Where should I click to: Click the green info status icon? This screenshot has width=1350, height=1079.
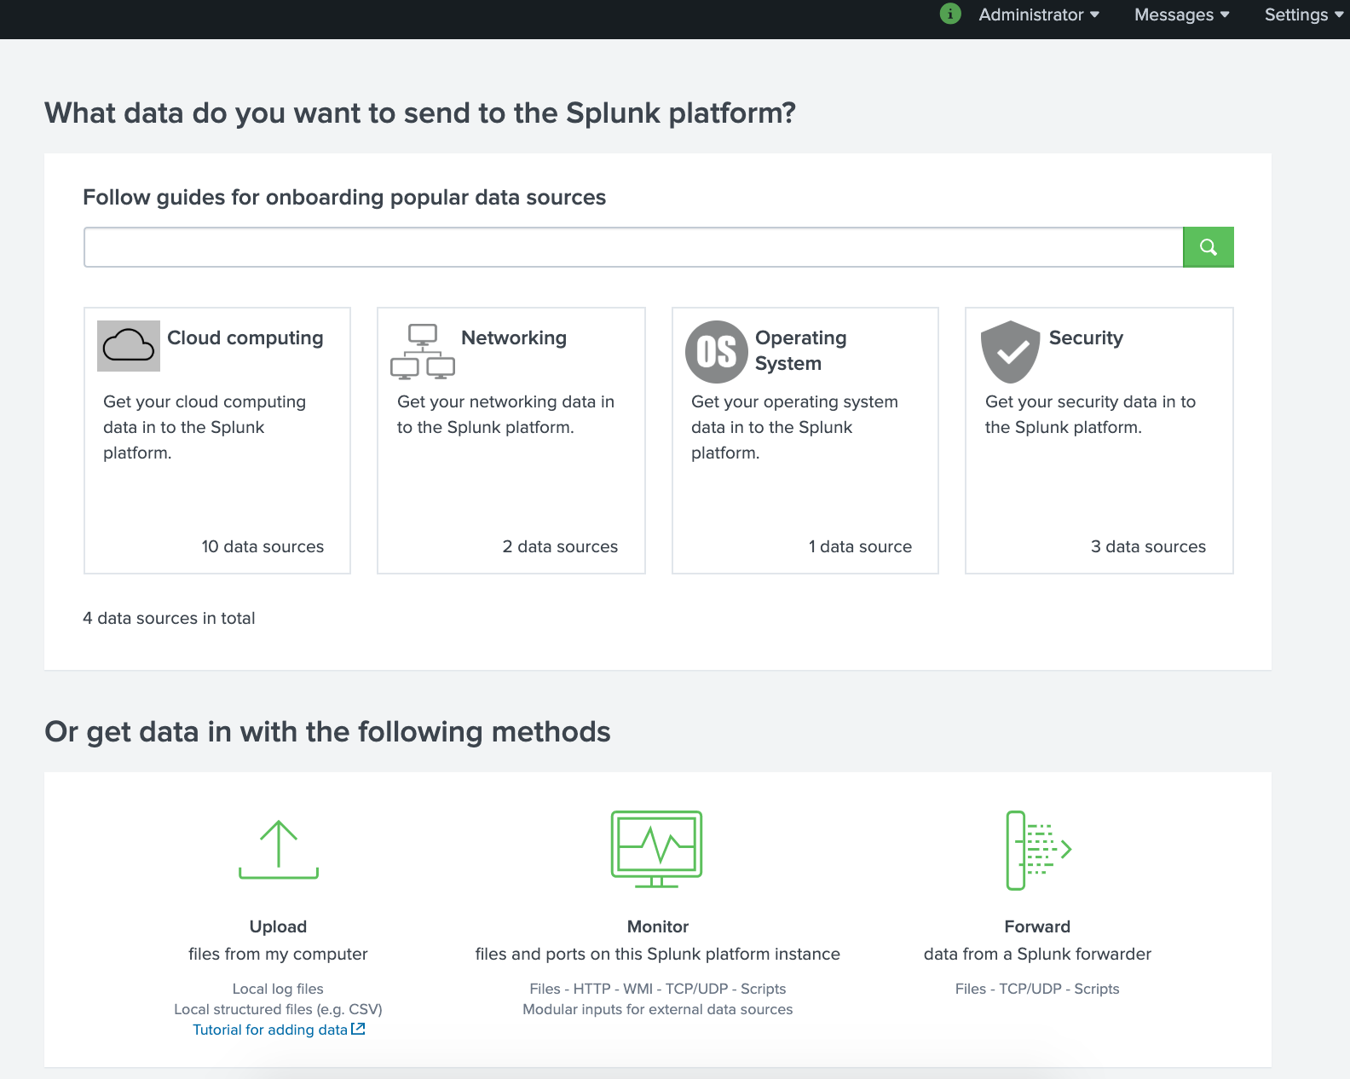pyautogui.click(x=950, y=14)
